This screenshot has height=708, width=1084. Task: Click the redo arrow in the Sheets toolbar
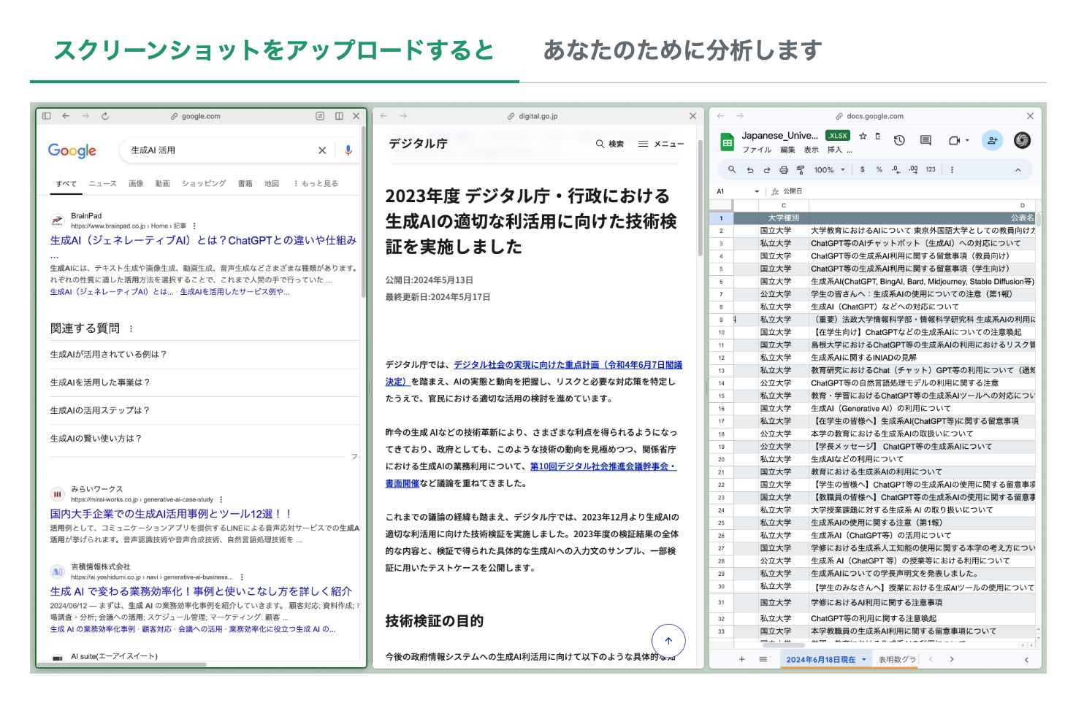(x=767, y=169)
